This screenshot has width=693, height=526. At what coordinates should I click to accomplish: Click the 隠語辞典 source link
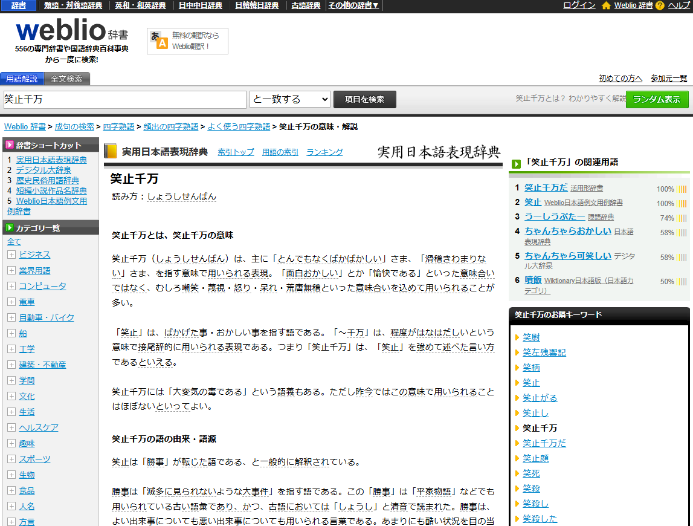pyautogui.click(x=601, y=217)
